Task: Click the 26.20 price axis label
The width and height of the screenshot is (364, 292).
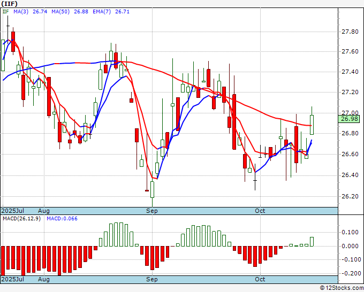Action: [350, 196]
